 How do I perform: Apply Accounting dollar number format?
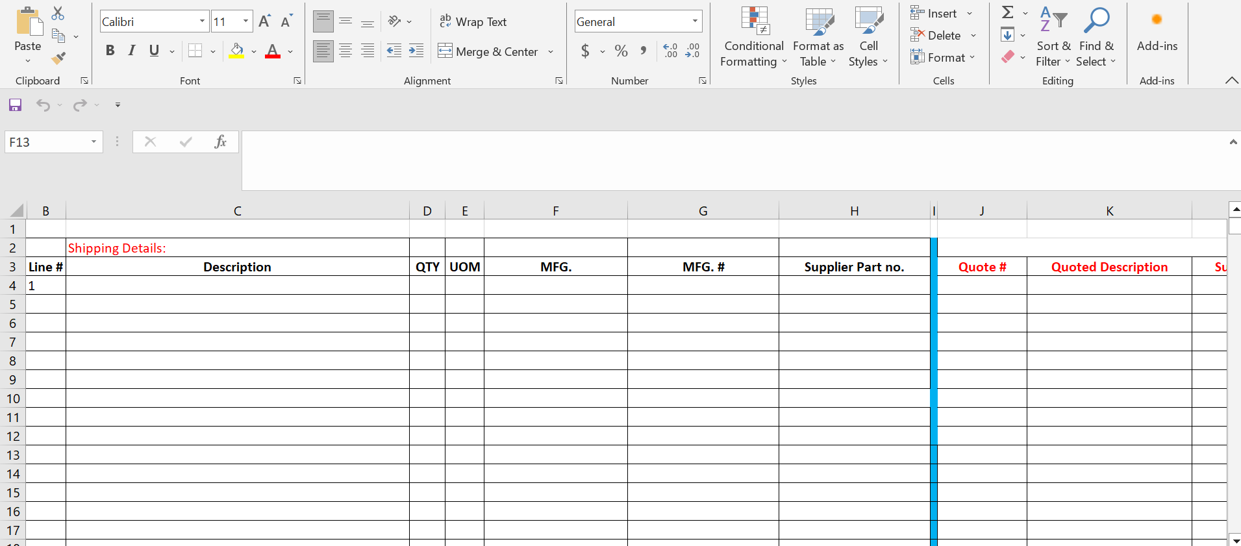coord(585,51)
